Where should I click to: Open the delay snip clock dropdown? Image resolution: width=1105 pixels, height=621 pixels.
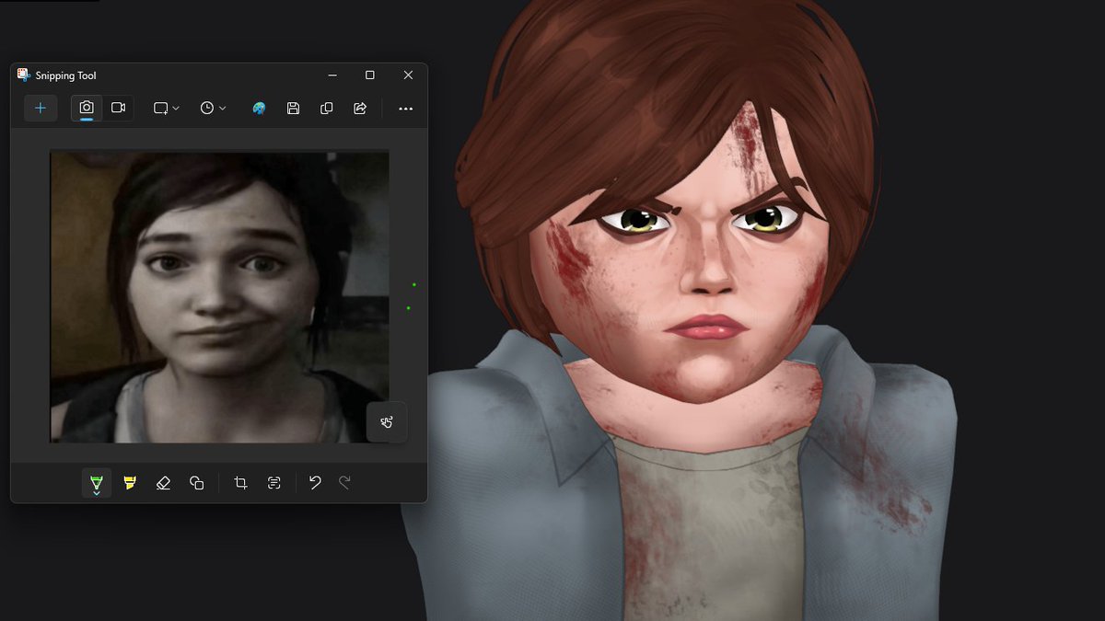pos(213,109)
